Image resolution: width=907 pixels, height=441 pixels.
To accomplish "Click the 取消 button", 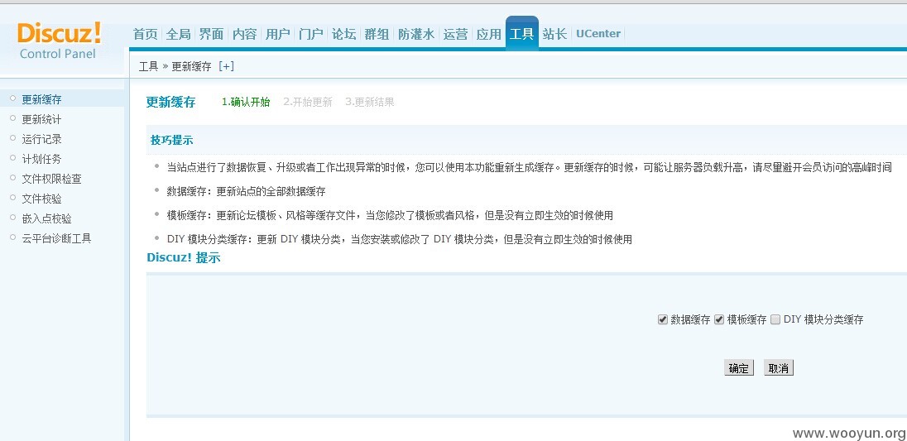I will (779, 368).
